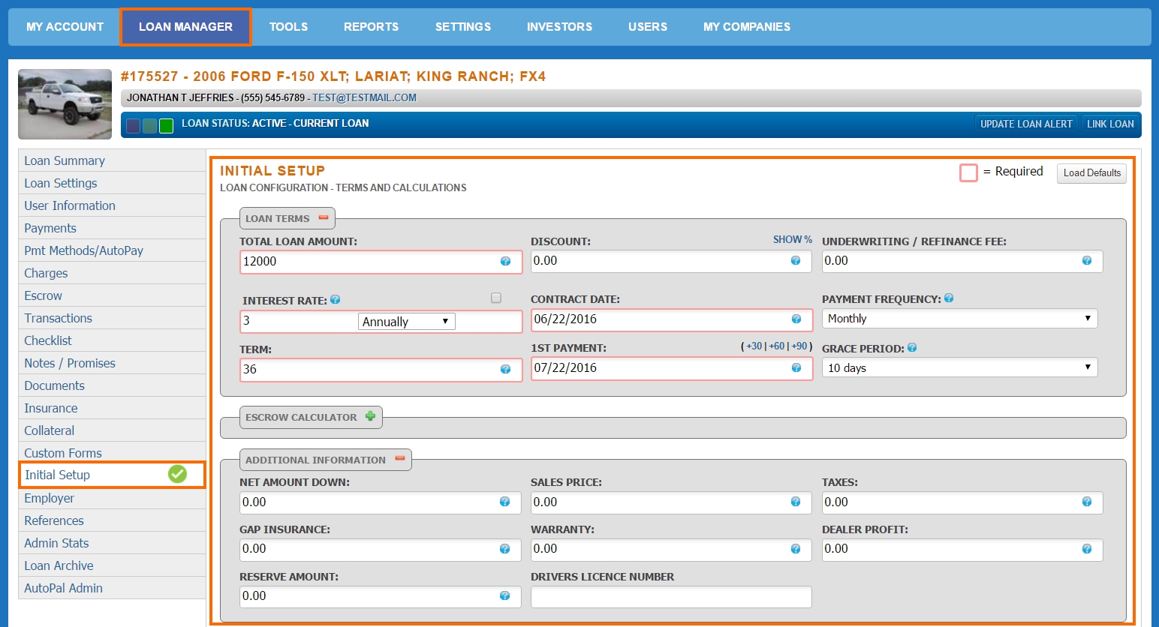Click help icon in Discount field
1159x627 pixels.
(x=796, y=260)
